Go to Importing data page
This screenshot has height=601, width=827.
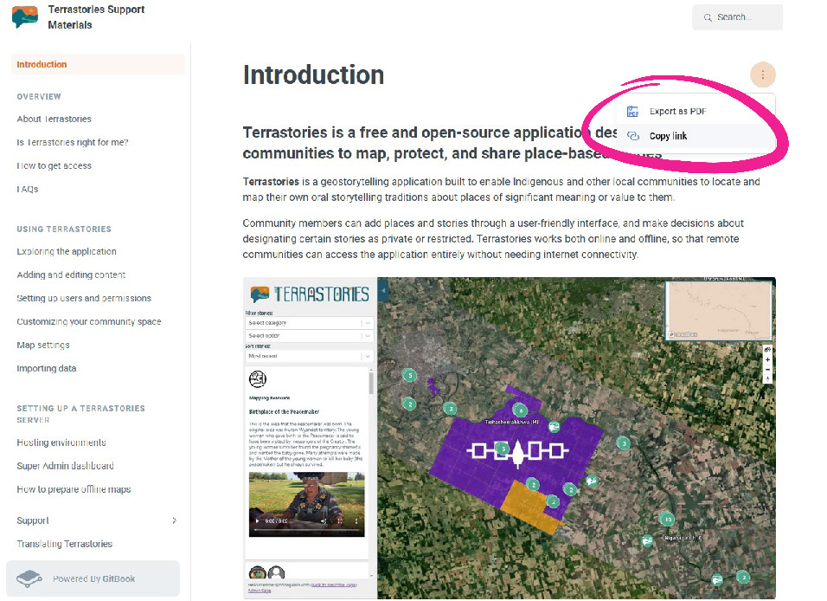[47, 369]
